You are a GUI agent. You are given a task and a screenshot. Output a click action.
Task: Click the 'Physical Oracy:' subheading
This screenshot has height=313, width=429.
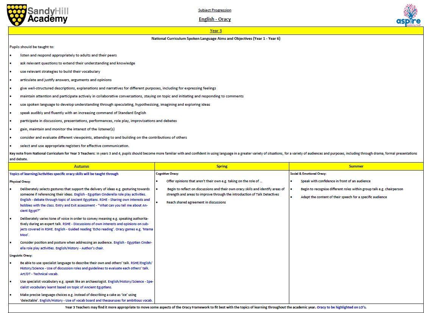pos(20,182)
